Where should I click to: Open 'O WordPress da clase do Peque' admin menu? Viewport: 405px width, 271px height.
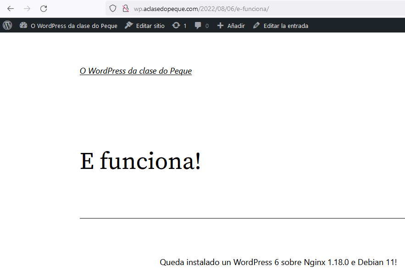coord(74,26)
